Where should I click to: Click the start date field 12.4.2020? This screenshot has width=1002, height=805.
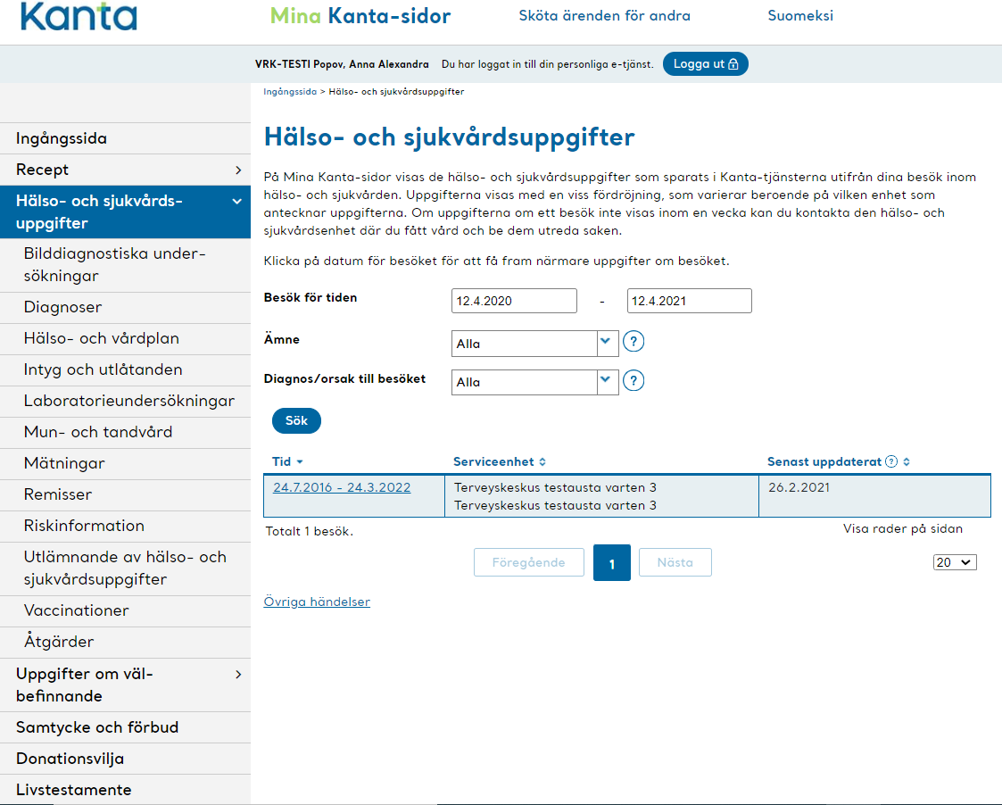(x=514, y=301)
